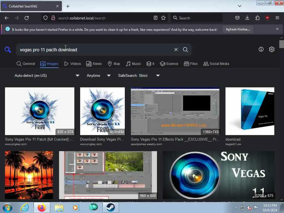This screenshot has height=213, width=284.
Task: Click the bagas31.pw source text
Action: (233, 144)
